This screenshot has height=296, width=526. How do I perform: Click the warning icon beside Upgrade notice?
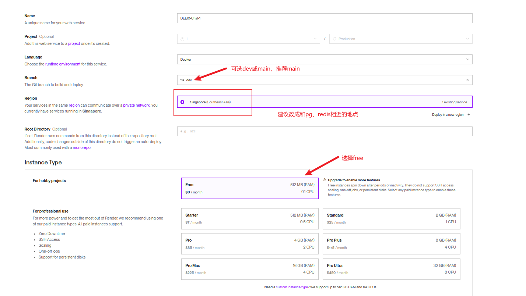pos(325,180)
